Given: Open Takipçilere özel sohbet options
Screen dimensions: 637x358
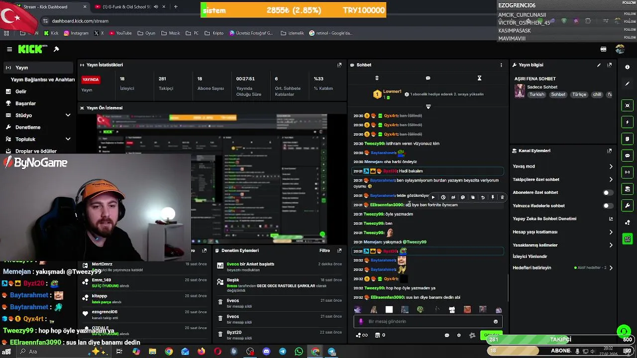Looking at the screenshot, I should (x=611, y=179).
